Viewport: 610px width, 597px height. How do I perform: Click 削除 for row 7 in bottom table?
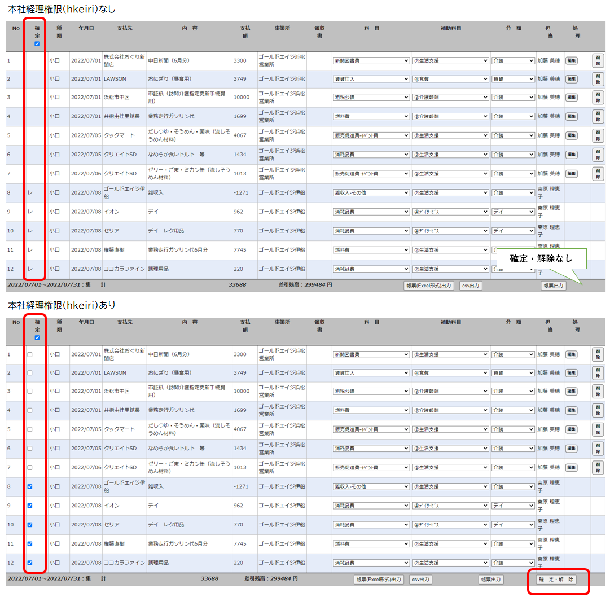pos(598,467)
